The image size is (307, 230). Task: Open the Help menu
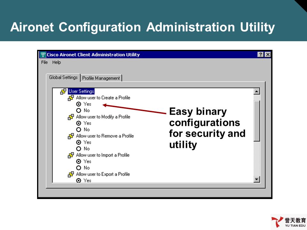[x=56, y=62]
